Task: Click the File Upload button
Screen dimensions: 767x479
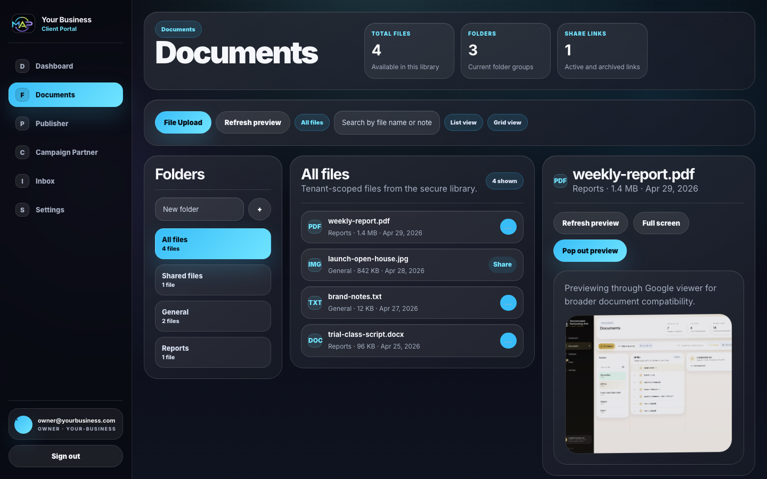Action: (x=183, y=122)
